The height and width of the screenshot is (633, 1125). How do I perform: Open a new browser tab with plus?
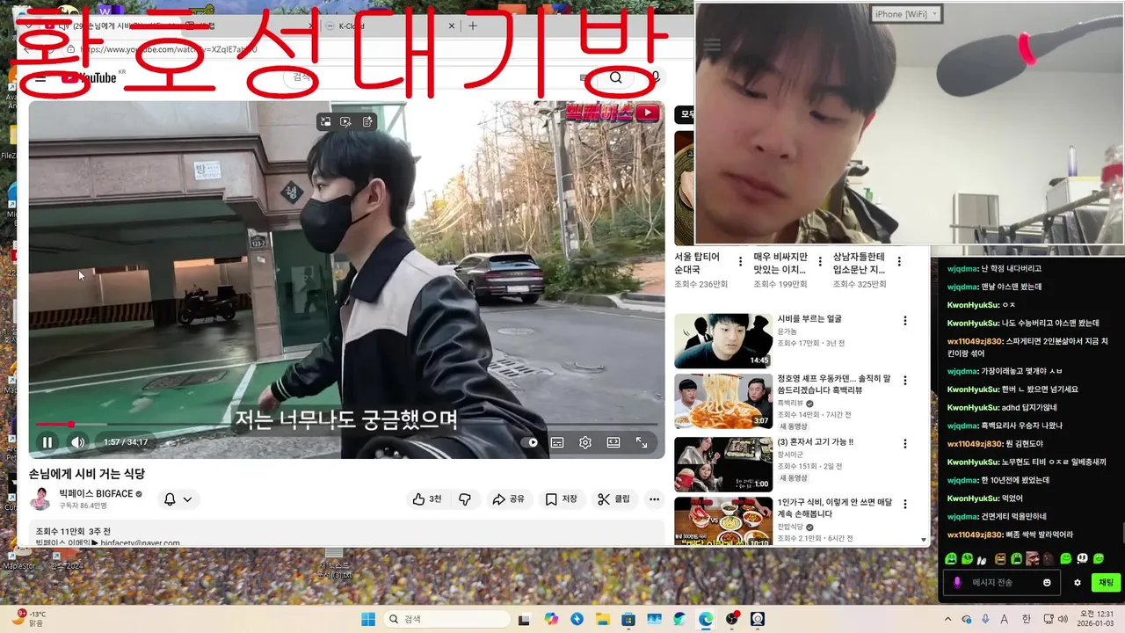pos(472,25)
